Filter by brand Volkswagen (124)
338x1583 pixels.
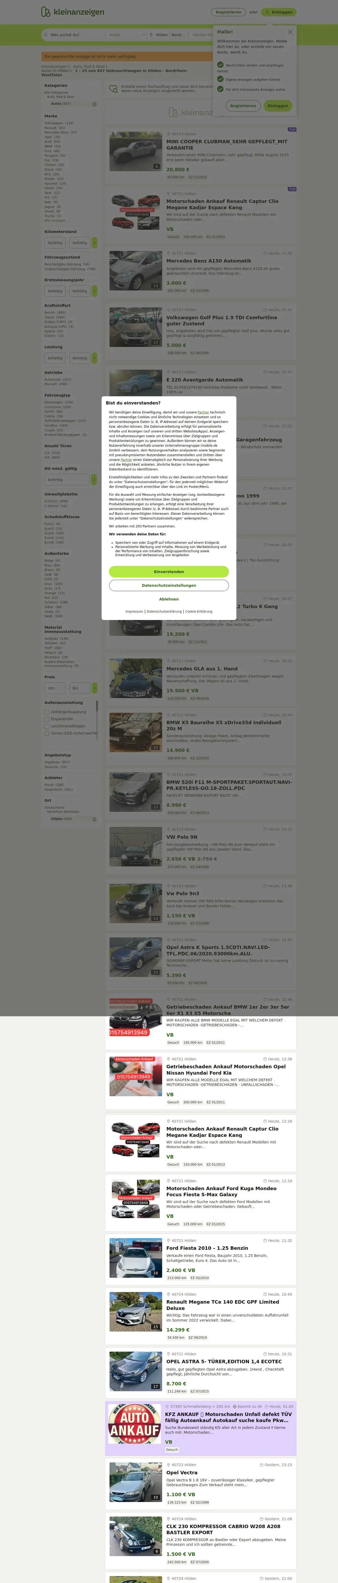click(59, 123)
